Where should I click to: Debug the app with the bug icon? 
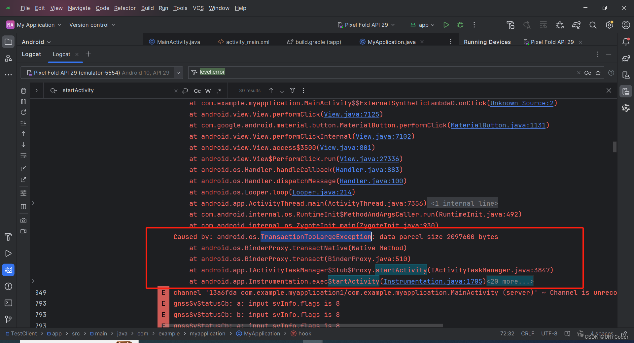pos(460,25)
